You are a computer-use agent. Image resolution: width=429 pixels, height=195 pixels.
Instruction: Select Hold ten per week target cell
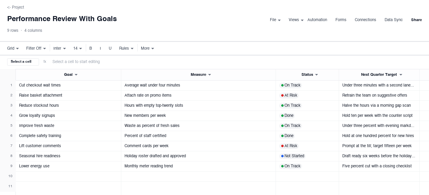click(x=379, y=116)
